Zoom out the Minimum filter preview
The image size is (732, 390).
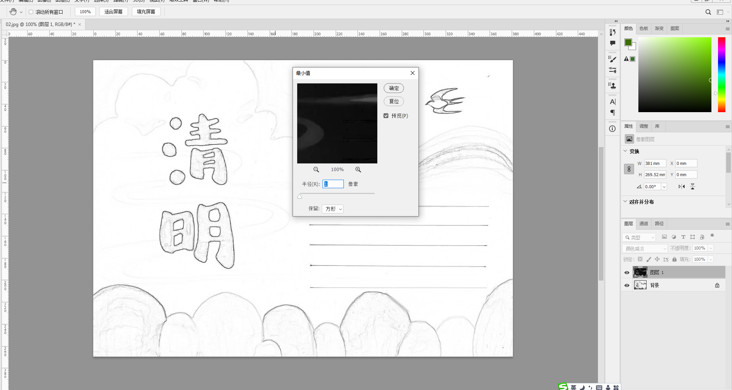pos(316,170)
